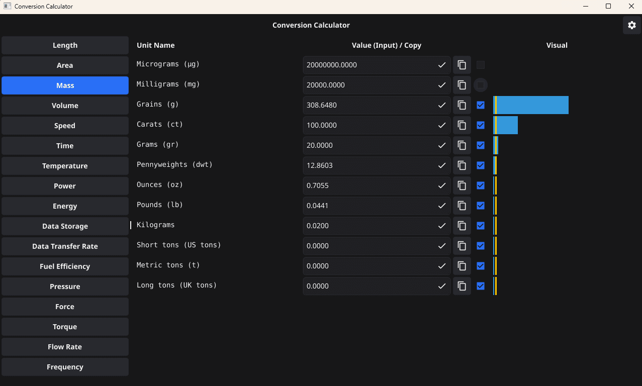Viewport: 642px width, 386px height.
Task: Copy the Ounces value to clipboard
Action: click(x=462, y=185)
